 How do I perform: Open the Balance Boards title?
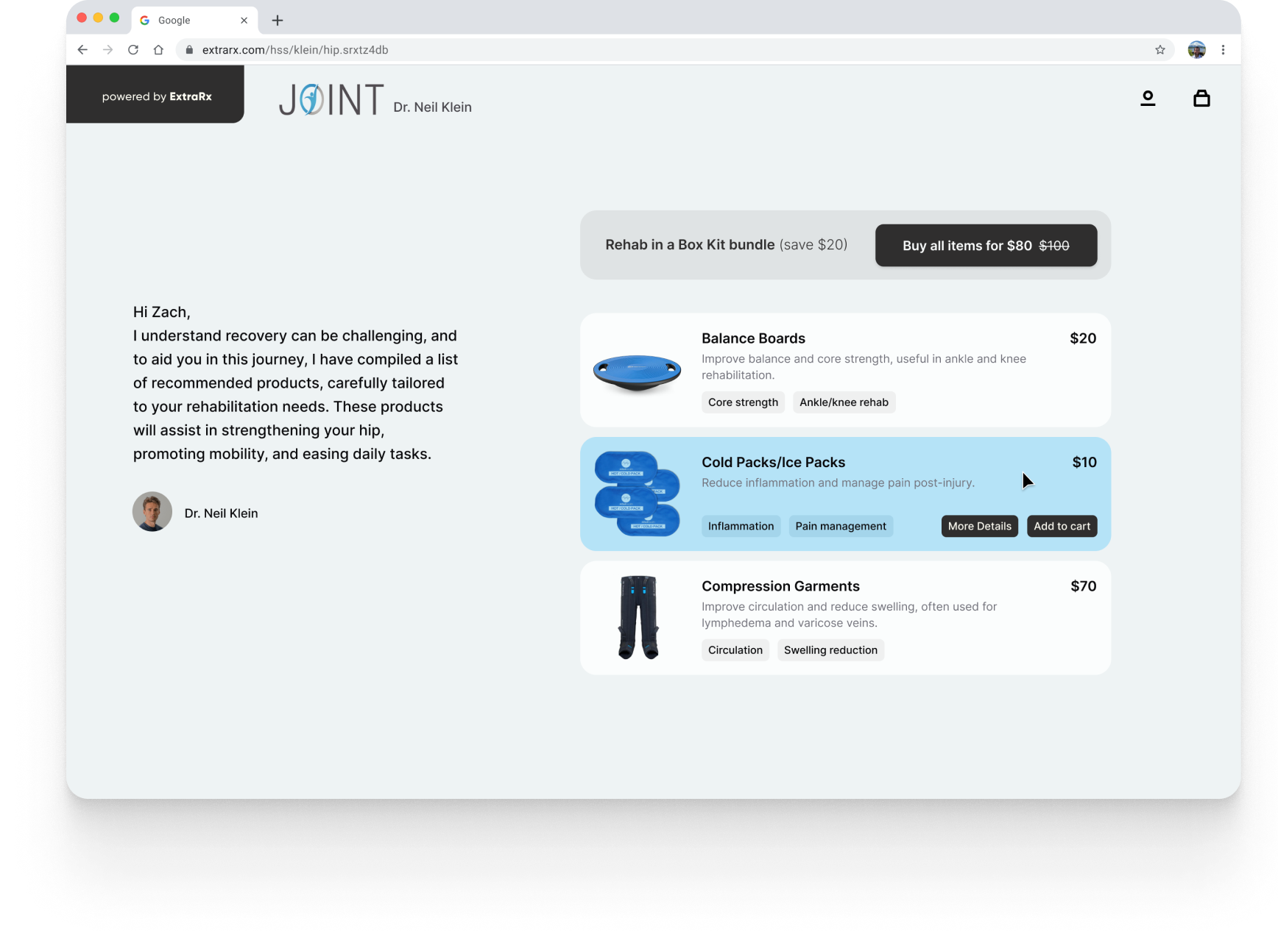[x=753, y=338]
